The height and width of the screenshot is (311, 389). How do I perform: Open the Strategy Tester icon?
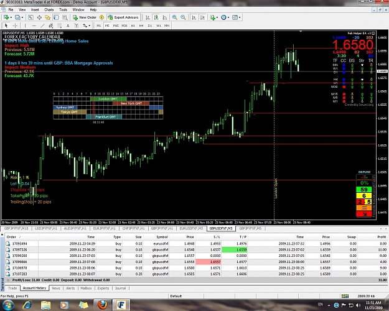click(x=65, y=17)
